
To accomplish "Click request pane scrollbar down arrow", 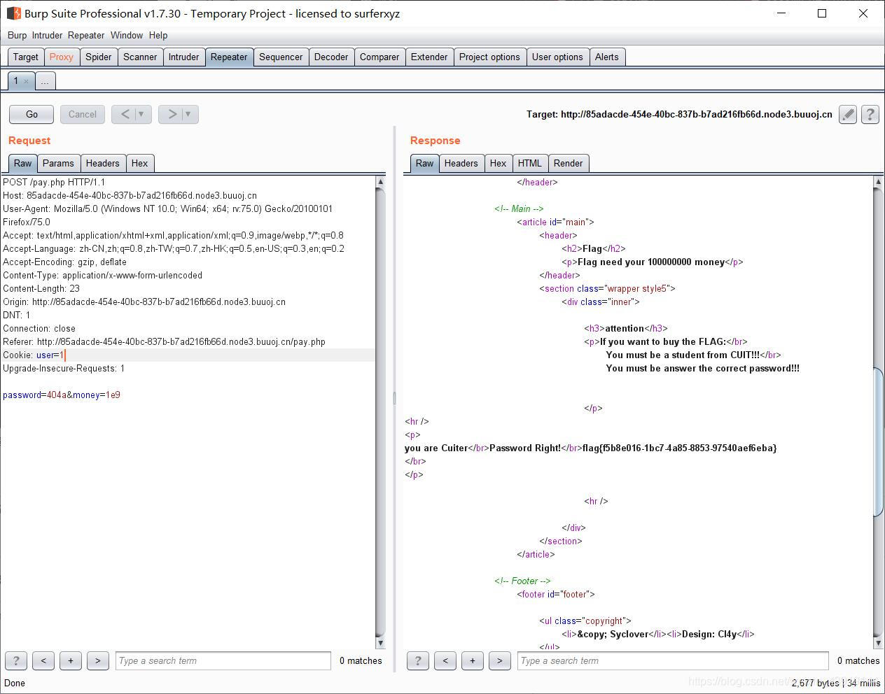I will point(380,643).
